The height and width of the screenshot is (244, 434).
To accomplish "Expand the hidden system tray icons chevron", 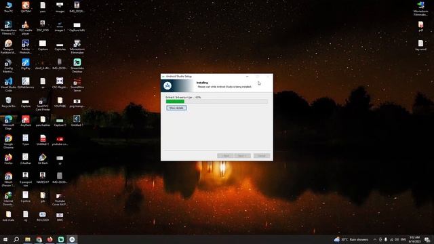I will (375, 239).
